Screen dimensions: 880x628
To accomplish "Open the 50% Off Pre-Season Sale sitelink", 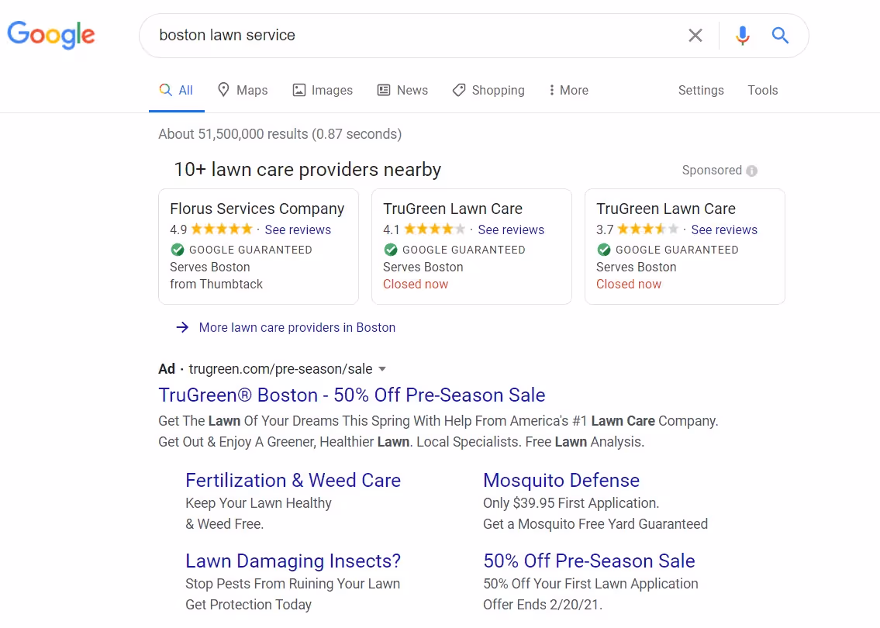I will pos(589,561).
